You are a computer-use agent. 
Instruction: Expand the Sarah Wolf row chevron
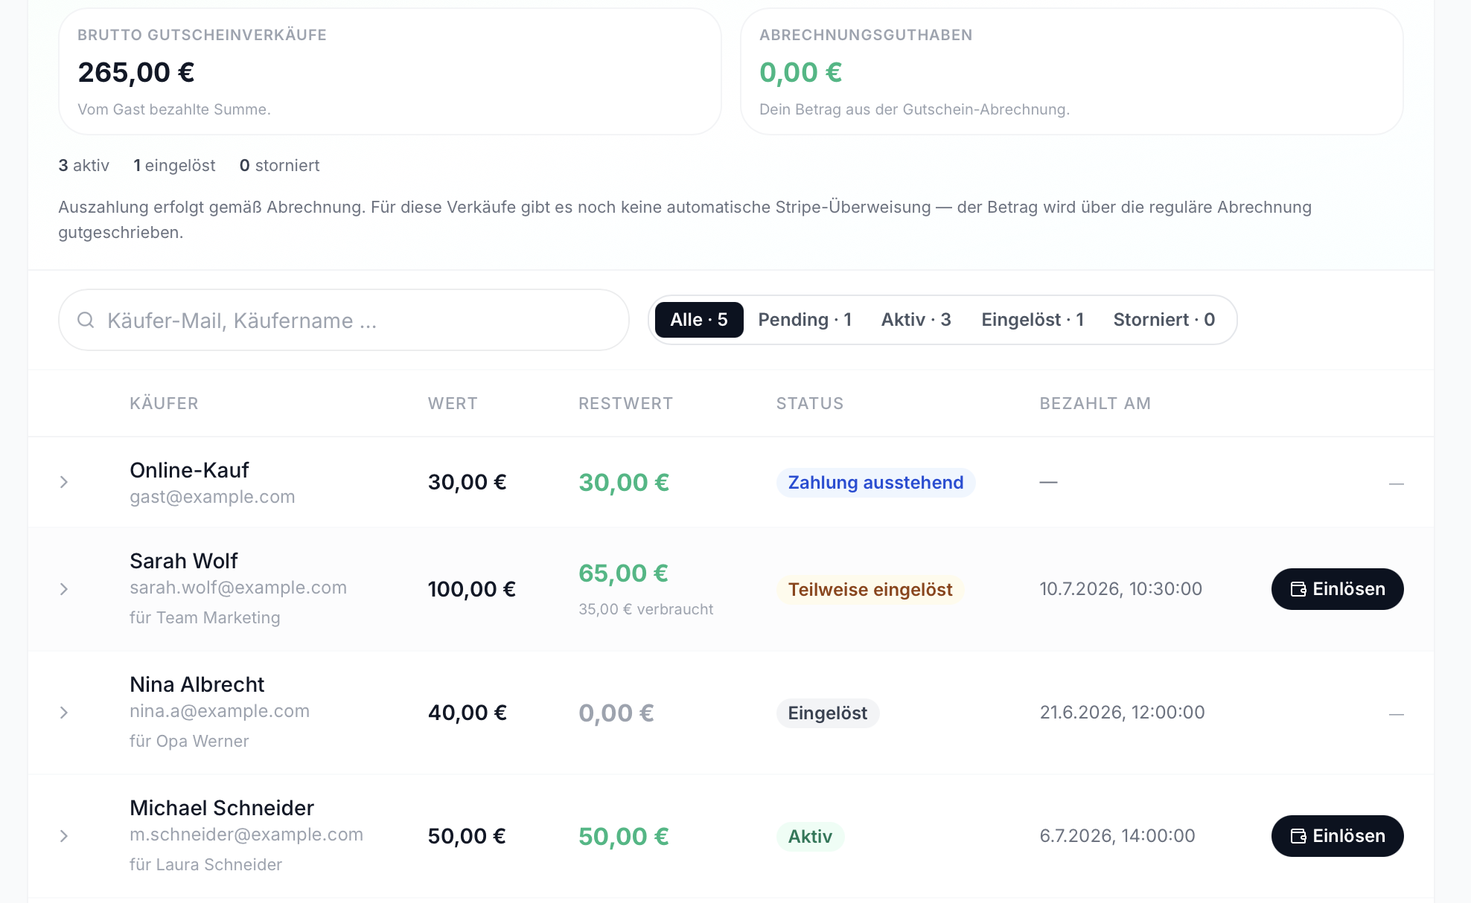64,589
